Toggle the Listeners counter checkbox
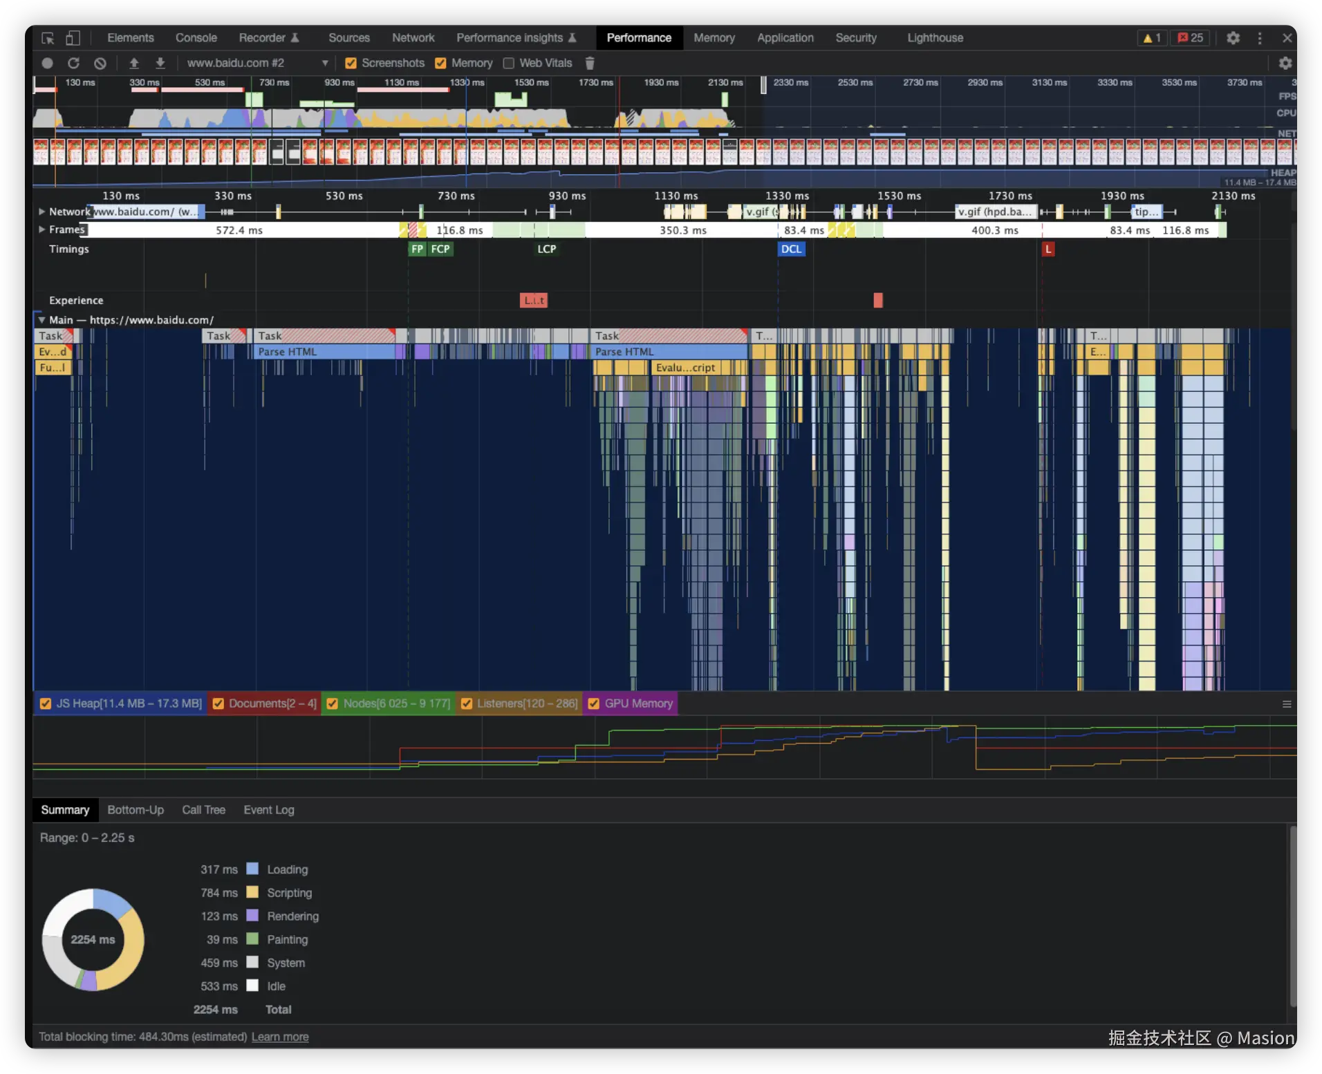This screenshot has width=1322, height=1074. click(467, 704)
